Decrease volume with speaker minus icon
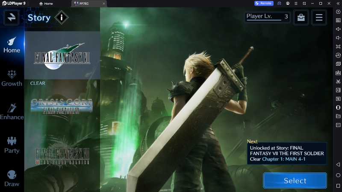 (338, 38)
